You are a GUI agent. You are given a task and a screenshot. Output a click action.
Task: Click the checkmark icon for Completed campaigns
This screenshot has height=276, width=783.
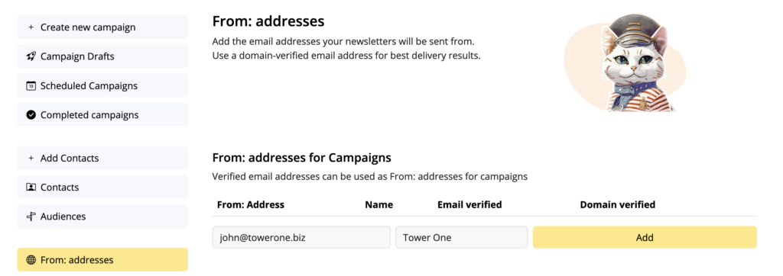[31, 115]
